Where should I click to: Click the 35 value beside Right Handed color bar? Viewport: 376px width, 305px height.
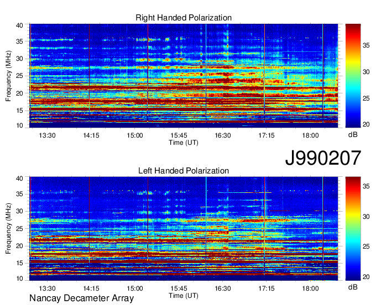click(x=366, y=45)
